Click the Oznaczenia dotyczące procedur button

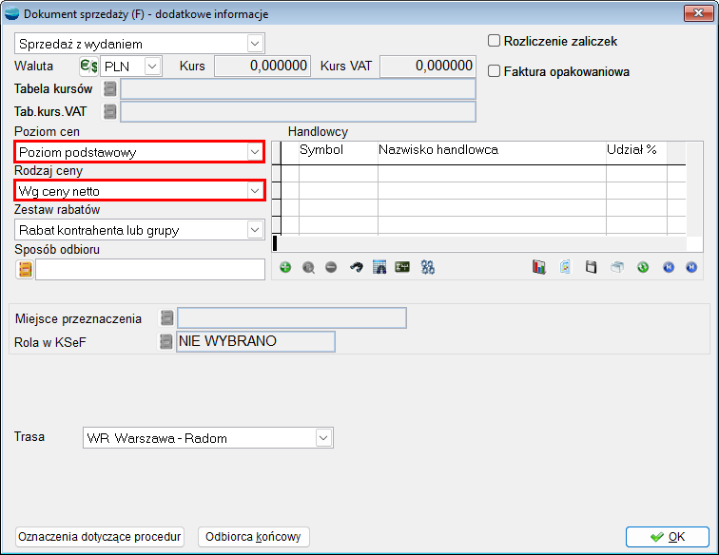pyautogui.click(x=100, y=537)
